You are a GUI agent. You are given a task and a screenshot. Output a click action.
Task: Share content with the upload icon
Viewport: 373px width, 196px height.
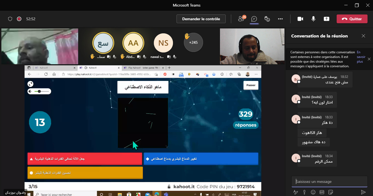pyautogui.click(x=326, y=19)
